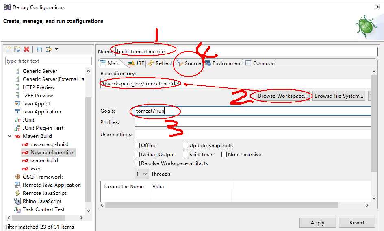384x231 pixels.
Task: Click the User settings input field
Action: click(x=252, y=134)
